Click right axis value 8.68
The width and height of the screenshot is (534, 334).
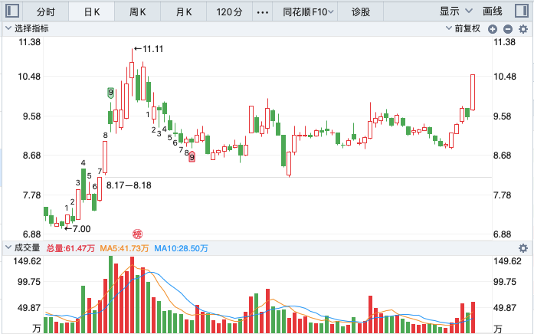pos(503,156)
